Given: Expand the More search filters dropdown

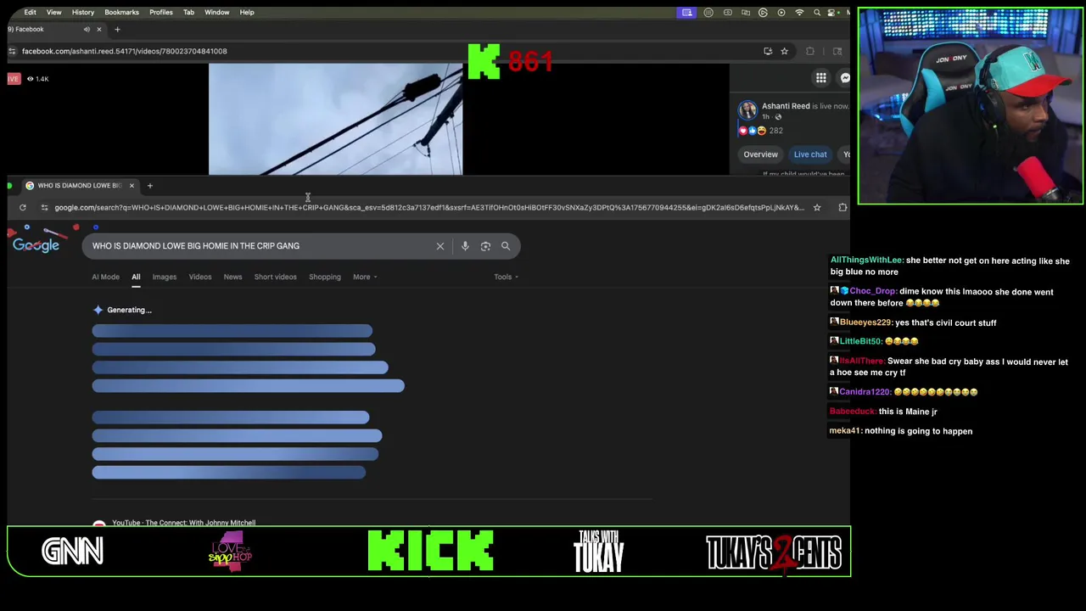Looking at the screenshot, I should click(365, 277).
